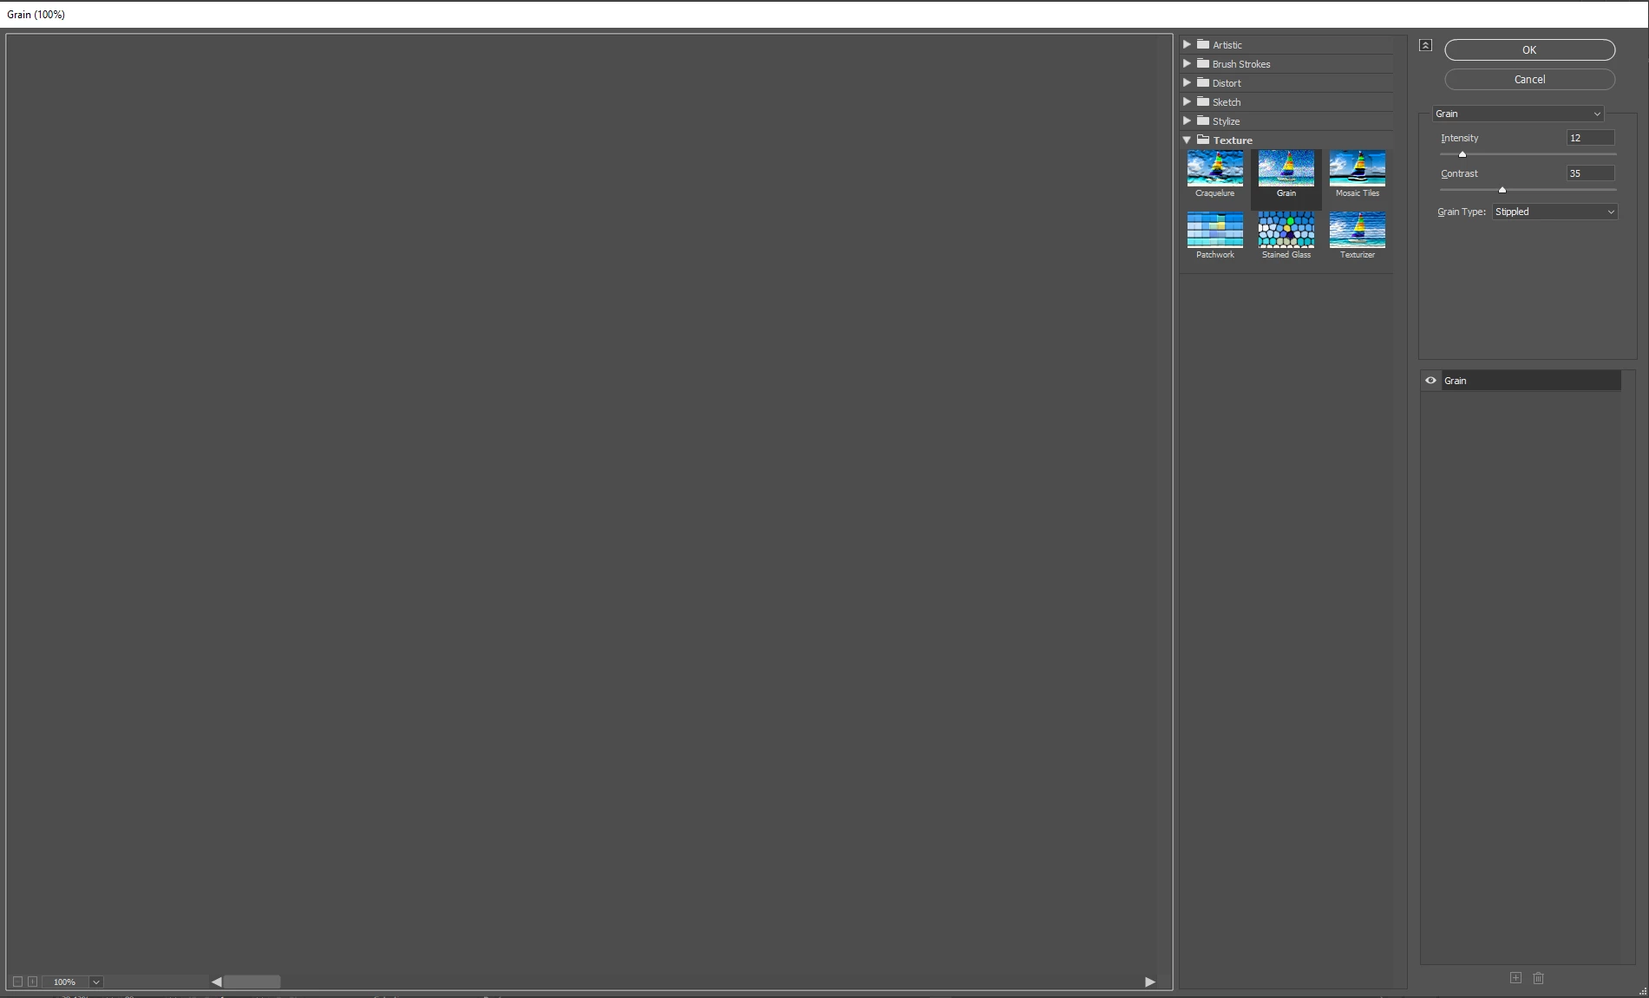Click the Texture open folder icon

(1203, 140)
